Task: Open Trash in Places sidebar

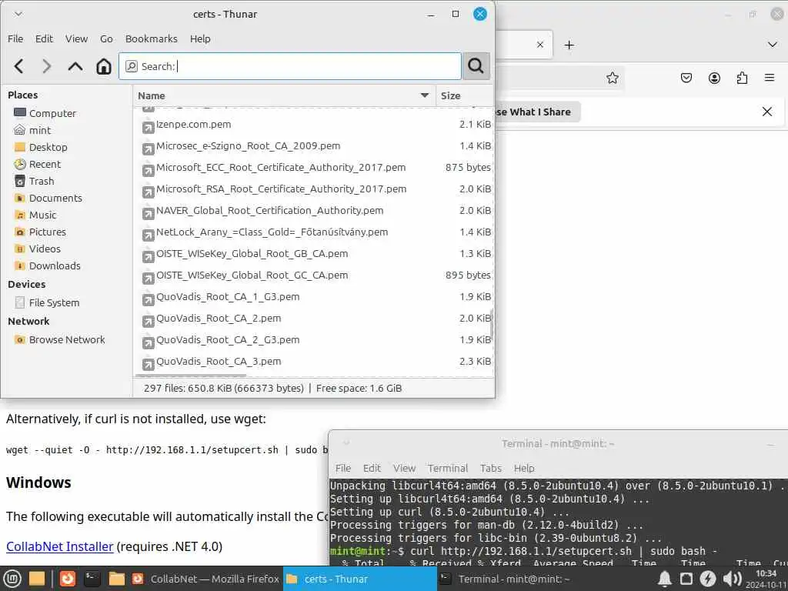Action: [42, 181]
